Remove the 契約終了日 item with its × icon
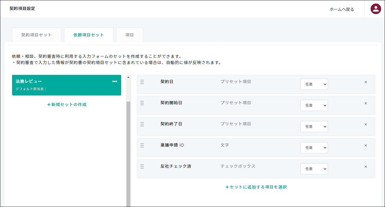 (366, 124)
